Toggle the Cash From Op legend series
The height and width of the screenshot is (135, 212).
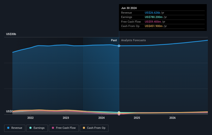94,128
